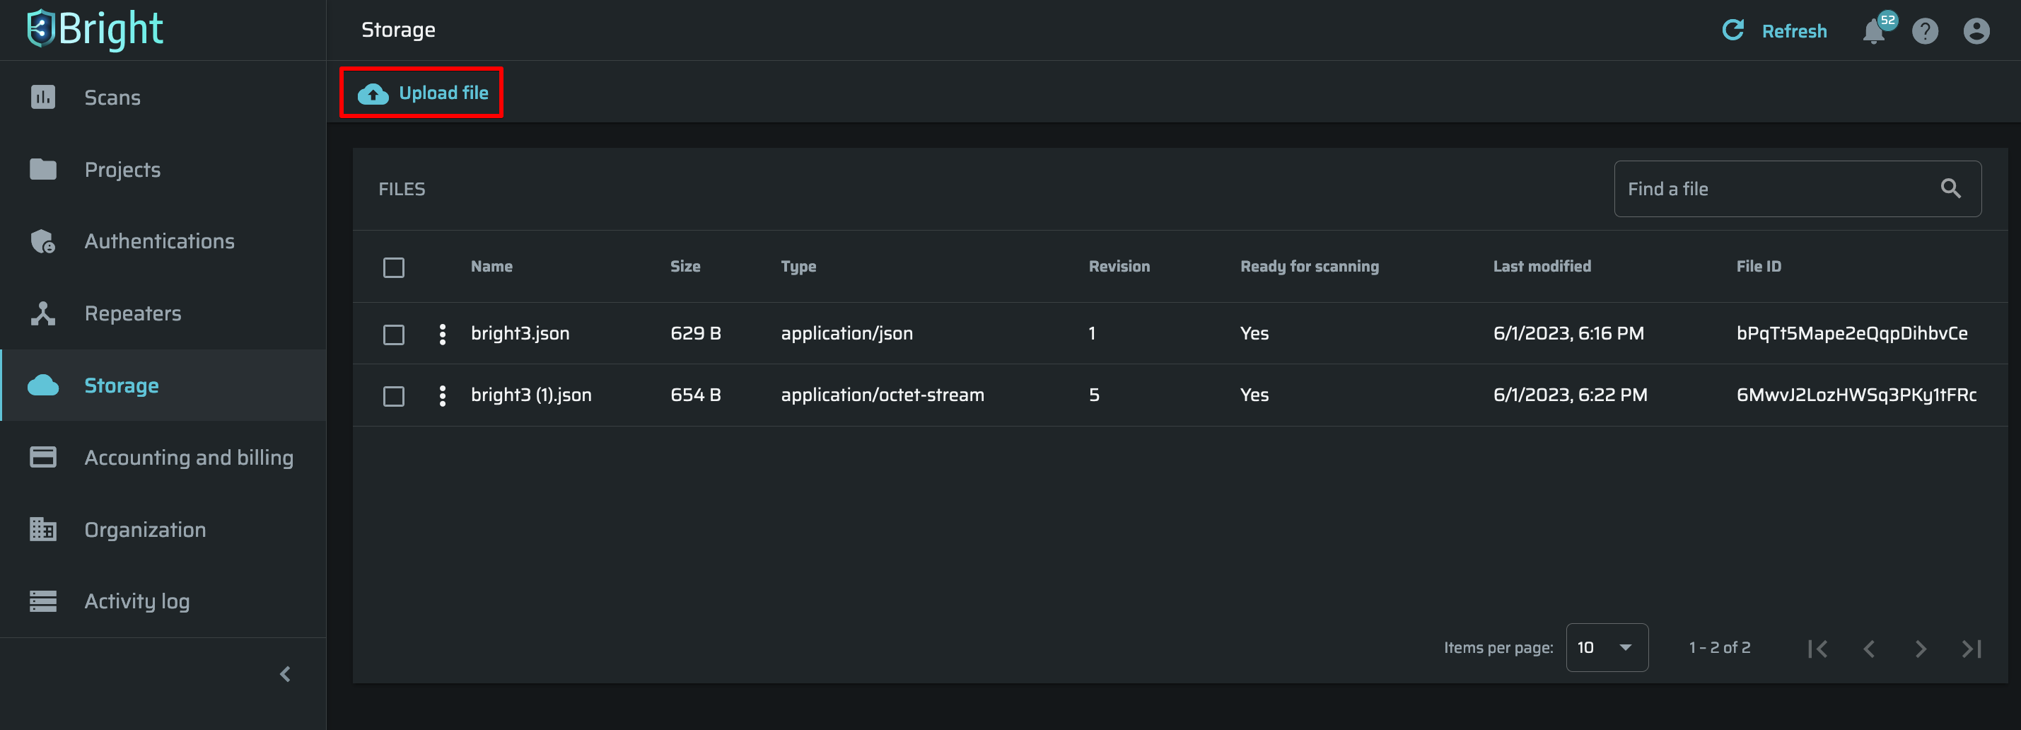Image resolution: width=2021 pixels, height=730 pixels.
Task: Open notifications bell with 52 badge
Action: click(1875, 30)
